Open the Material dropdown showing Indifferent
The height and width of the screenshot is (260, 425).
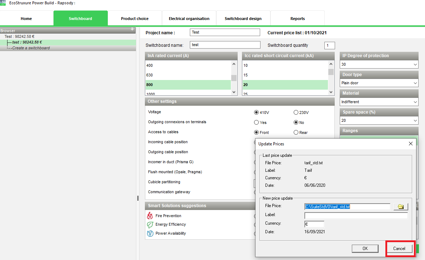pos(379,102)
